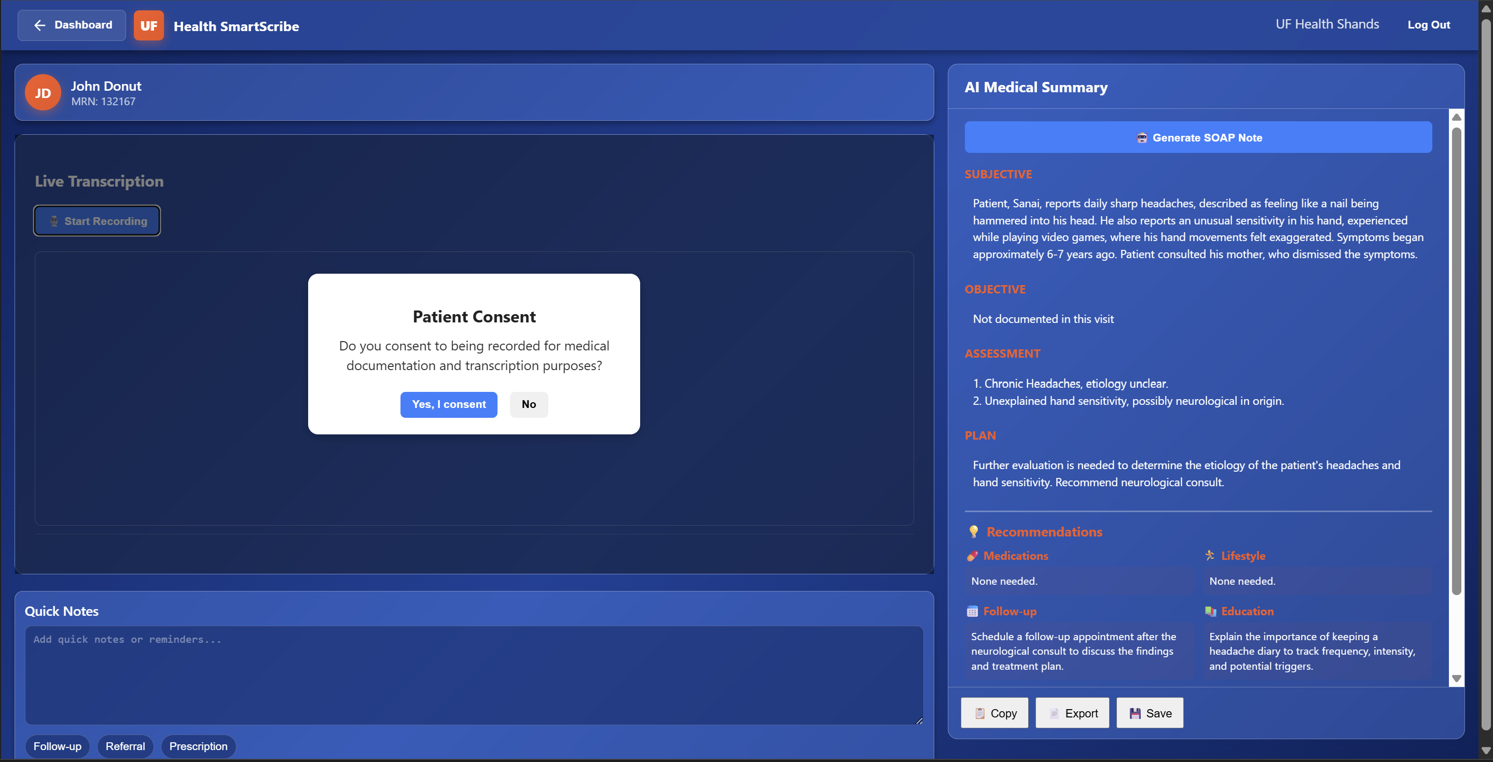This screenshot has width=1493, height=762.
Task: Select the Prescription quick note chip
Action: (x=198, y=746)
